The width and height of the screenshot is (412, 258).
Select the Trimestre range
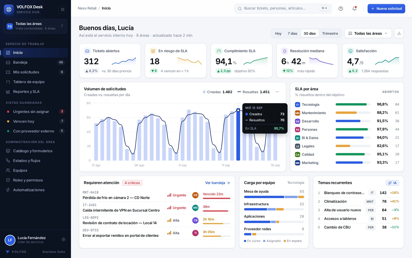coord(330,34)
